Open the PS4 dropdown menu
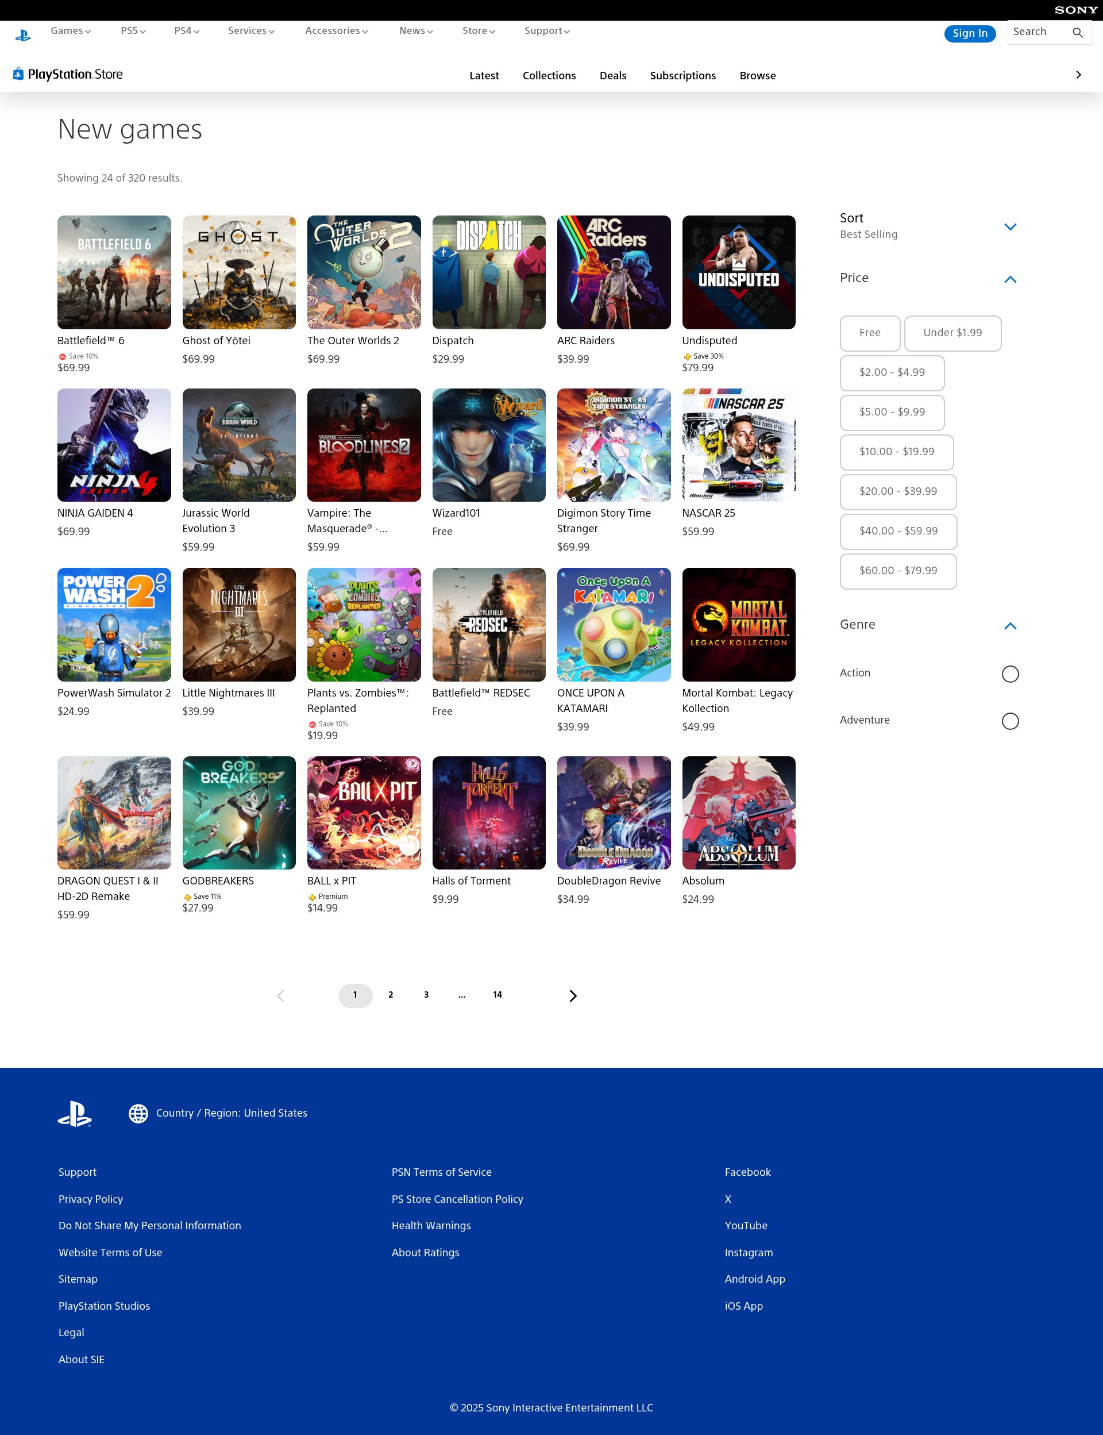The width and height of the screenshot is (1103, 1435). 187,31
